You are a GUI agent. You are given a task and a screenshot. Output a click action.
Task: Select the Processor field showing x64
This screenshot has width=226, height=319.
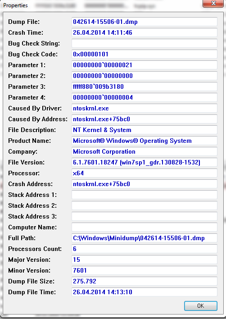click(x=145, y=173)
